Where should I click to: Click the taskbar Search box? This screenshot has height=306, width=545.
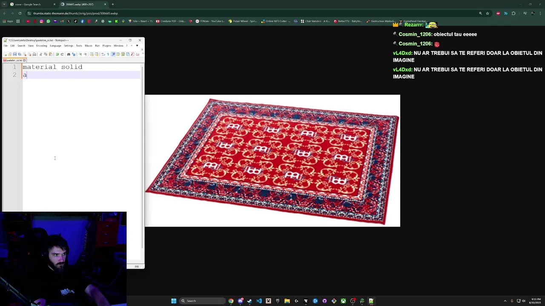tap(202, 301)
